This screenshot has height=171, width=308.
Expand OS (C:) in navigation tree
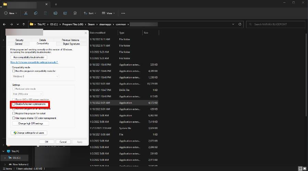point(5,158)
